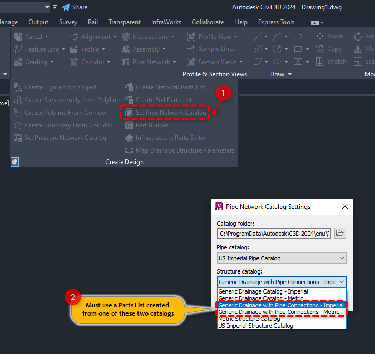The height and width of the screenshot is (354, 375).
Task: Open Infrastructure Parts Editor
Action: pyautogui.click(x=165, y=138)
